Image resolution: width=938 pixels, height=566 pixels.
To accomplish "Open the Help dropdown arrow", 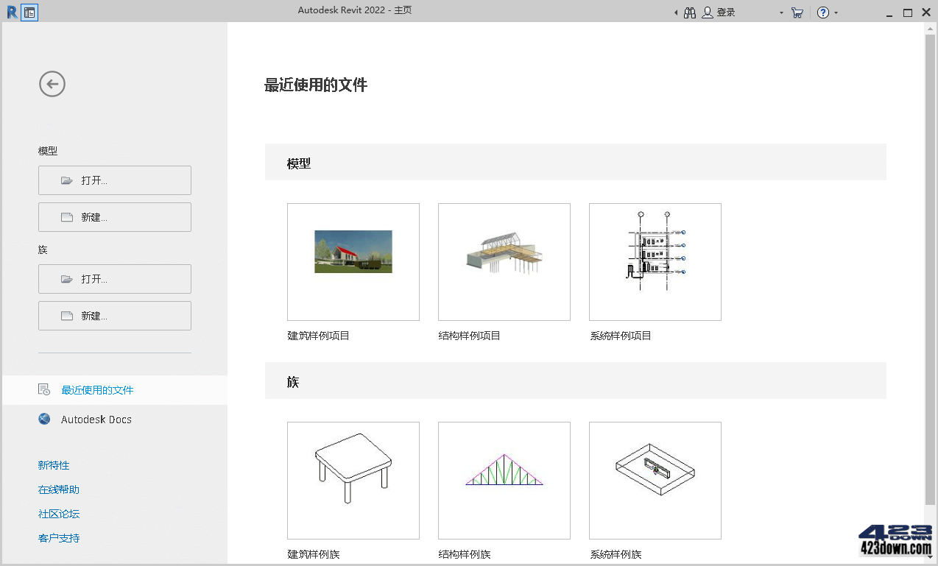I will (x=835, y=13).
